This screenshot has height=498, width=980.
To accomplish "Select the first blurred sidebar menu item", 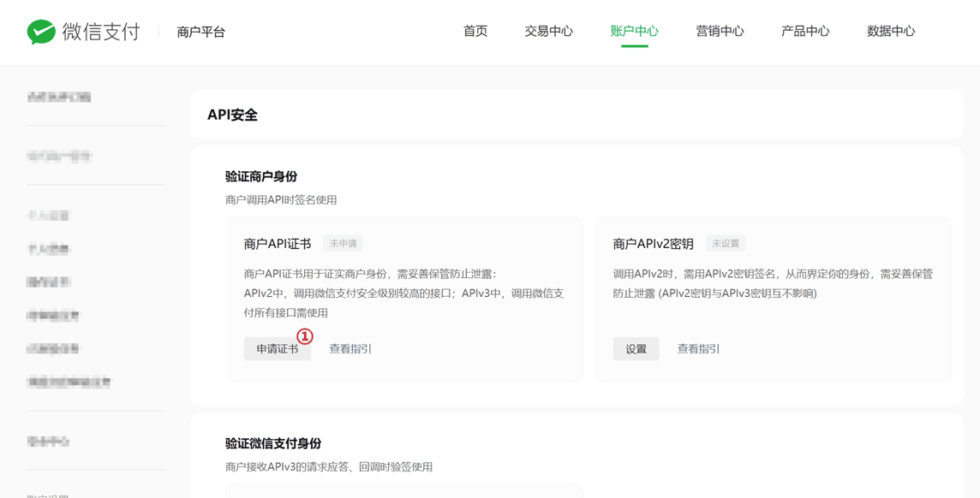I will coord(59,97).
